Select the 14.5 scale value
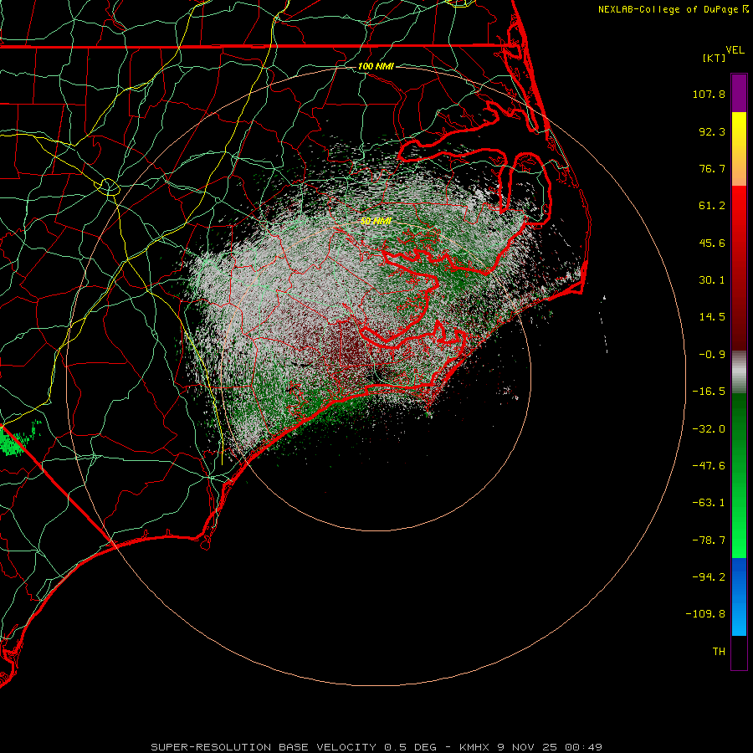The image size is (753, 753). 712,317
